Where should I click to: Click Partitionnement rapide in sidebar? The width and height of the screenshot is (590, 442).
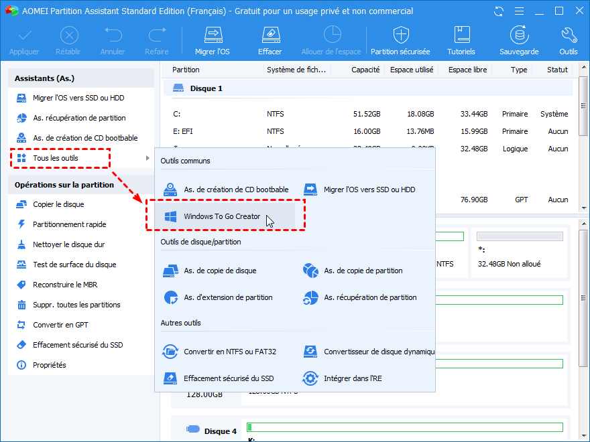(69, 225)
